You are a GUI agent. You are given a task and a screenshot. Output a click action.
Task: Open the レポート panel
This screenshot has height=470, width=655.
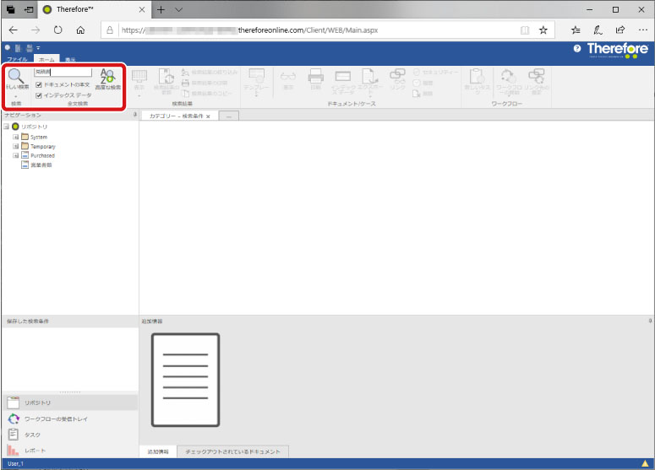[35, 451]
